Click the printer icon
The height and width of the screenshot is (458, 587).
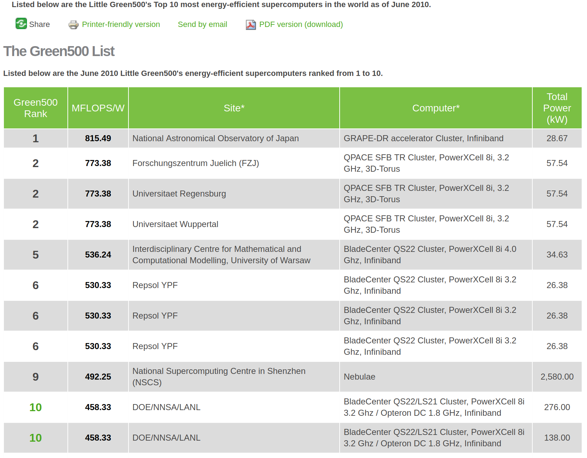click(x=73, y=24)
